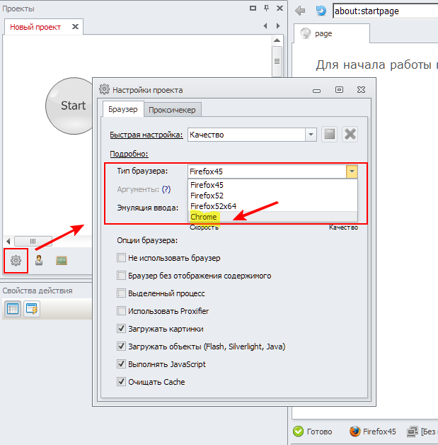The width and height of the screenshot is (438, 445).
Task: Click horizontal scroll left arrow
Action: pos(8,241)
